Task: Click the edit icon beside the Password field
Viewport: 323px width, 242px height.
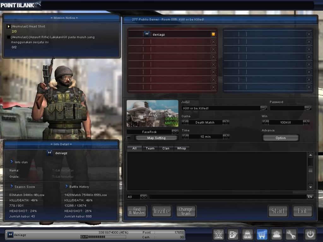Action: [x=308, y=108]
